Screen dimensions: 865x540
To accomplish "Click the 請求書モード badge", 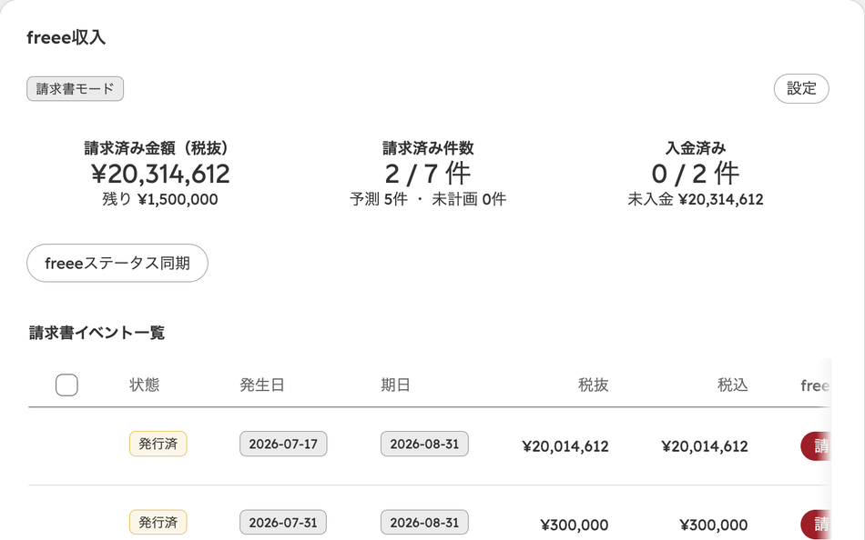I will tap(75, 89).
